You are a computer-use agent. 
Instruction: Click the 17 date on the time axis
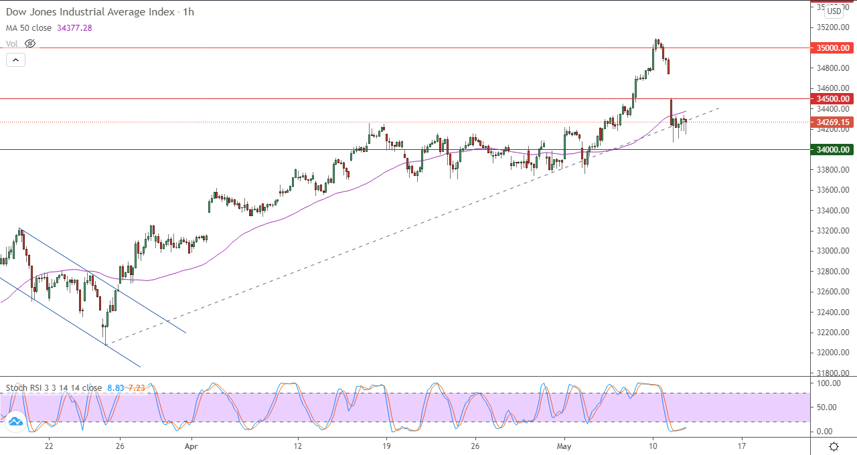742,446
